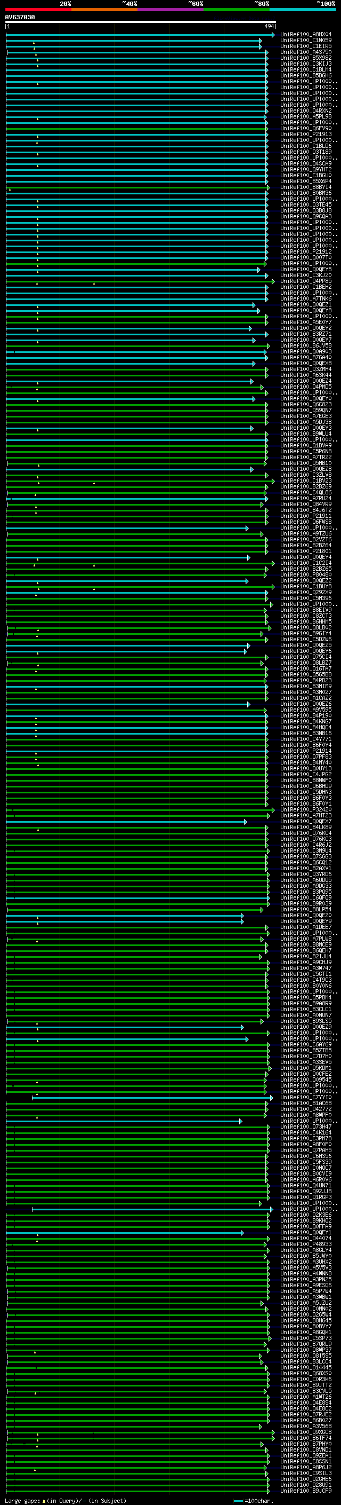This screenshot has width=341, height=1505.
Task: Select the AV637030 query name
Action: [x=20, y=17]
